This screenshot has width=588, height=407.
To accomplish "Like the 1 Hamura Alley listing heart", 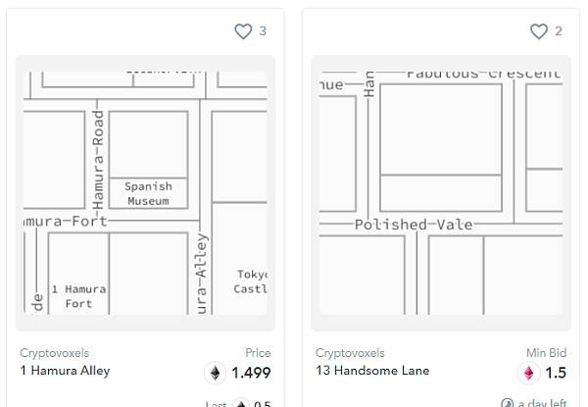I will 243,31.
